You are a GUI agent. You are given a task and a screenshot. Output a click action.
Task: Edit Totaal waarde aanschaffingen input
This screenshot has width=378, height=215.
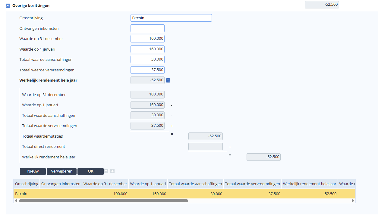147,60
